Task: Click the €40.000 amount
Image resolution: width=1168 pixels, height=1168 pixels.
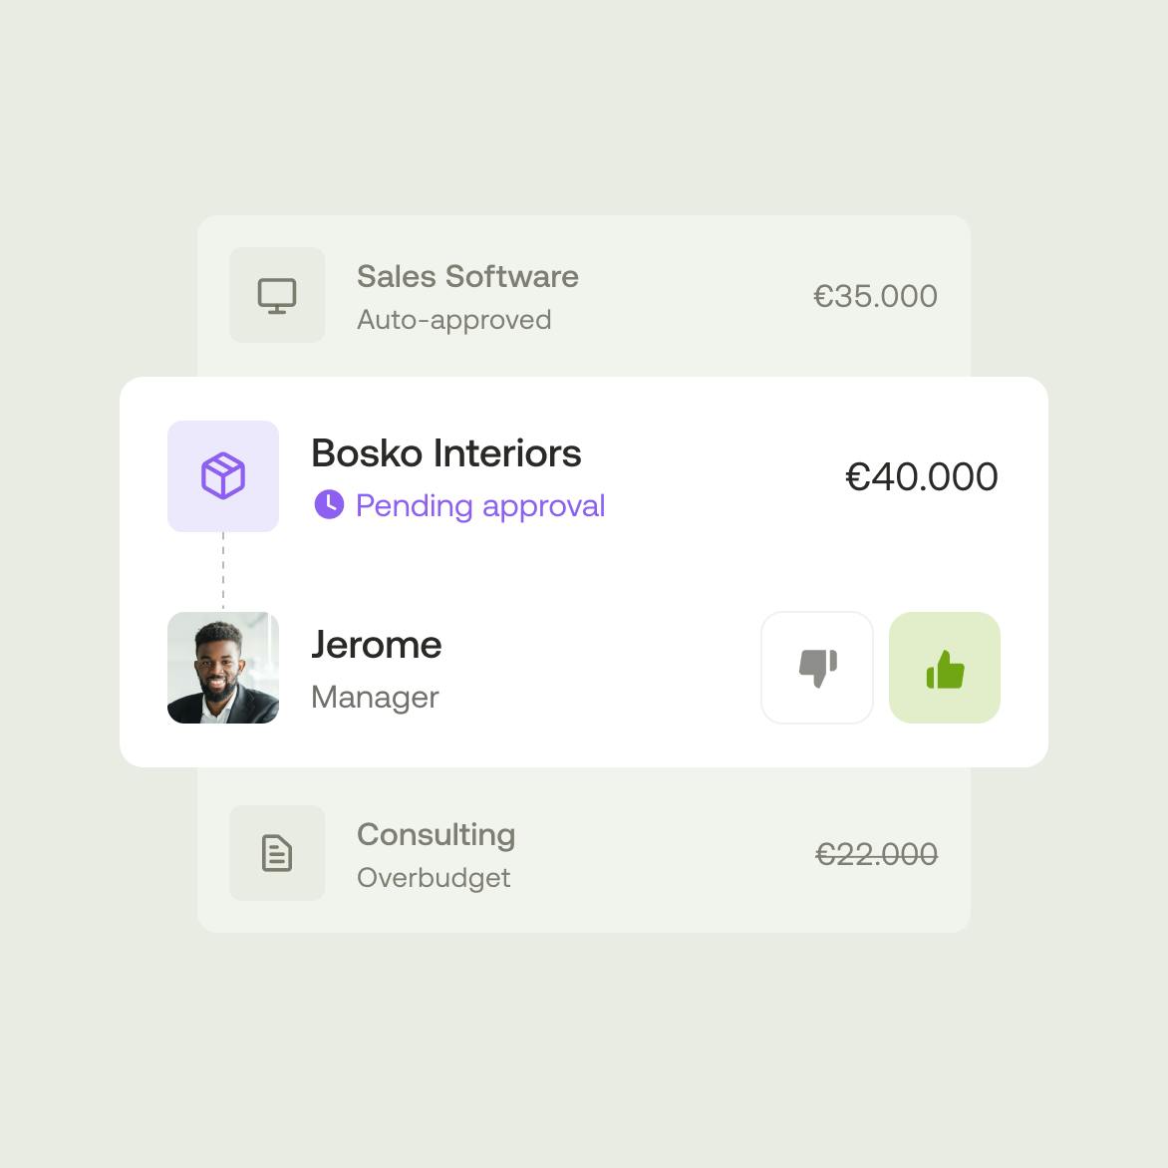Action: tap(921, 476)
